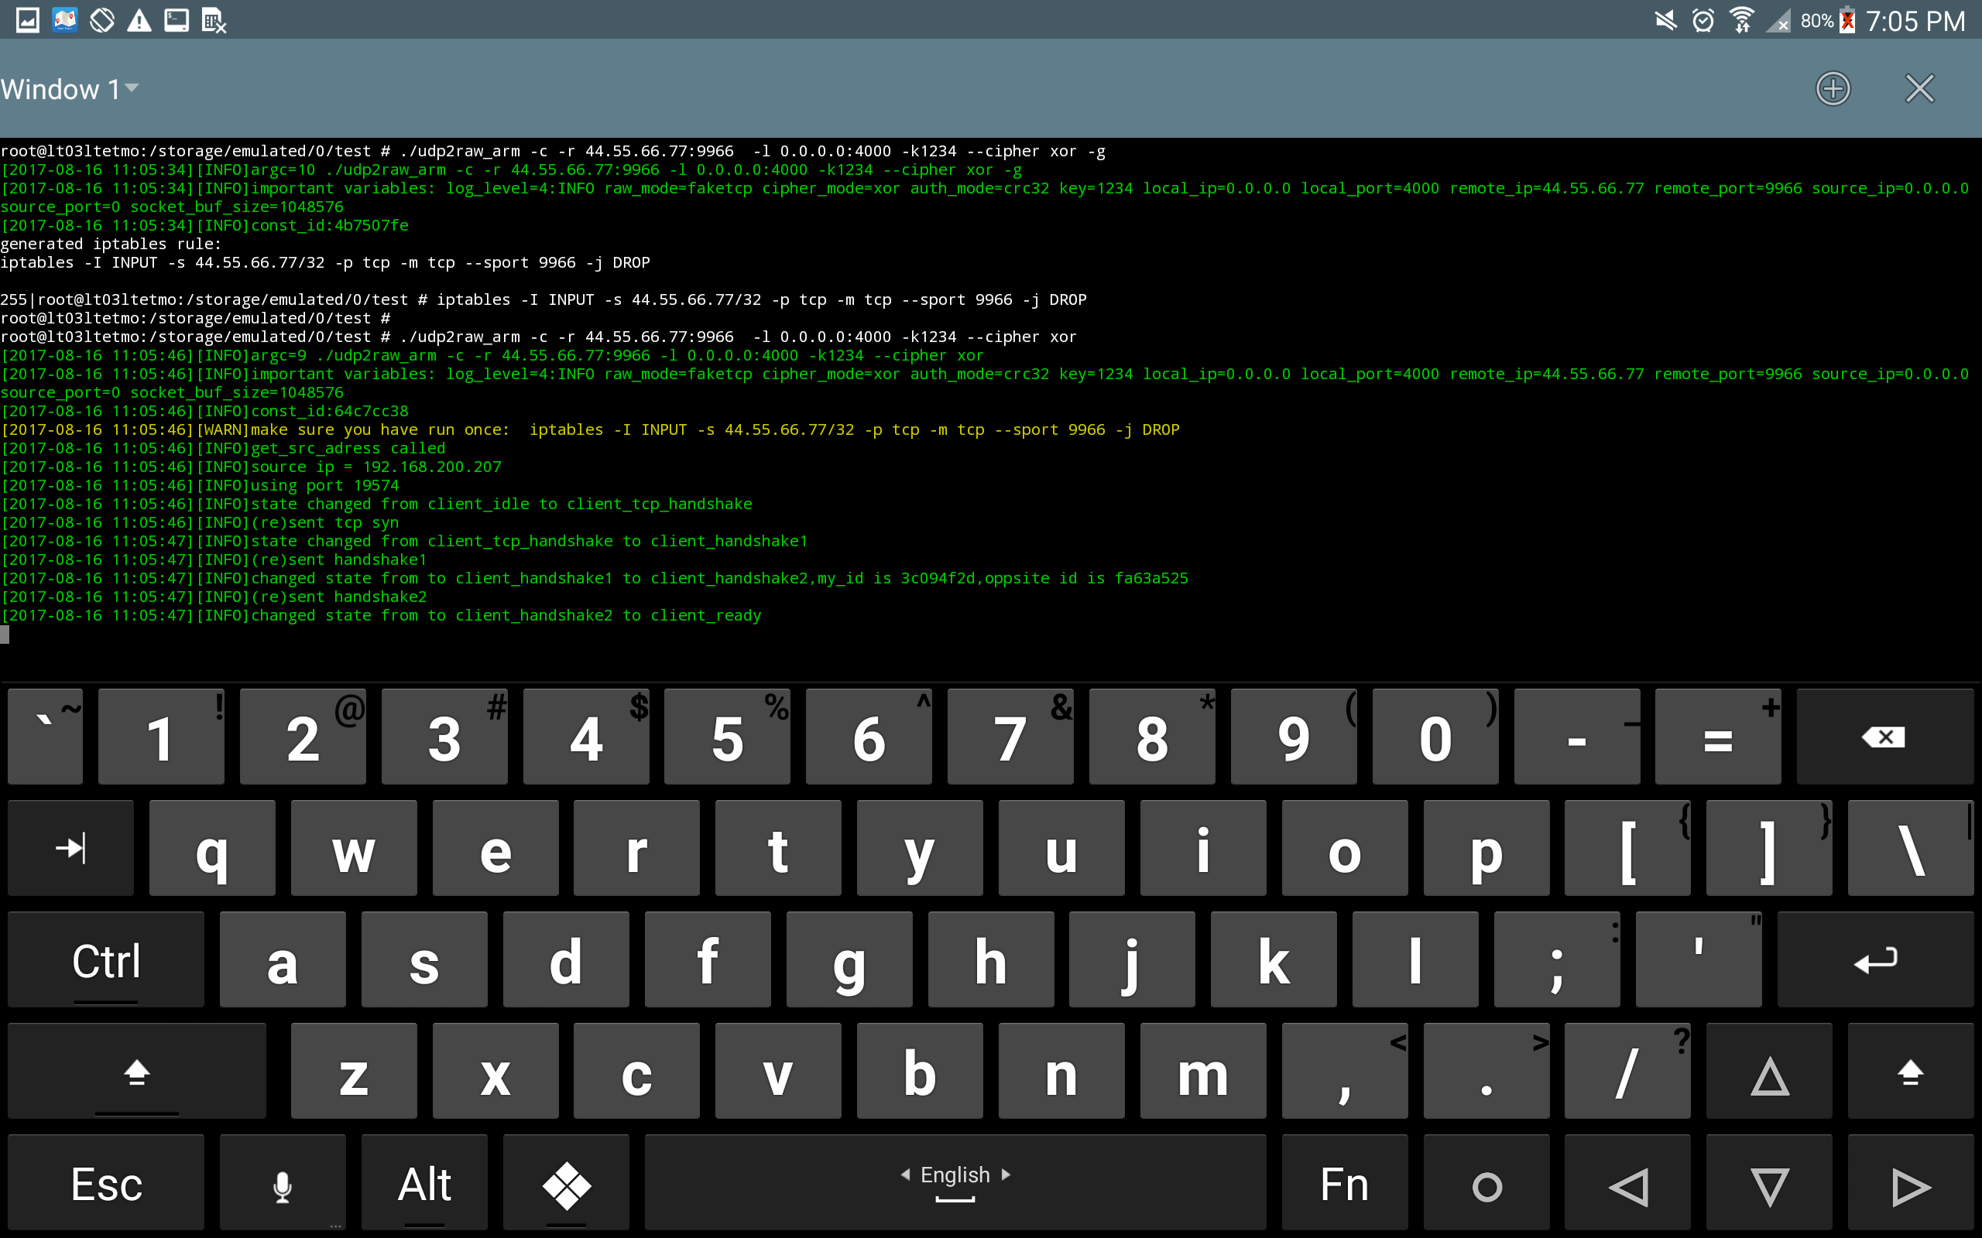Toggle the Alt modifier key
The width and height of the screenshot is (1982, 1238).
(424, 1184)
